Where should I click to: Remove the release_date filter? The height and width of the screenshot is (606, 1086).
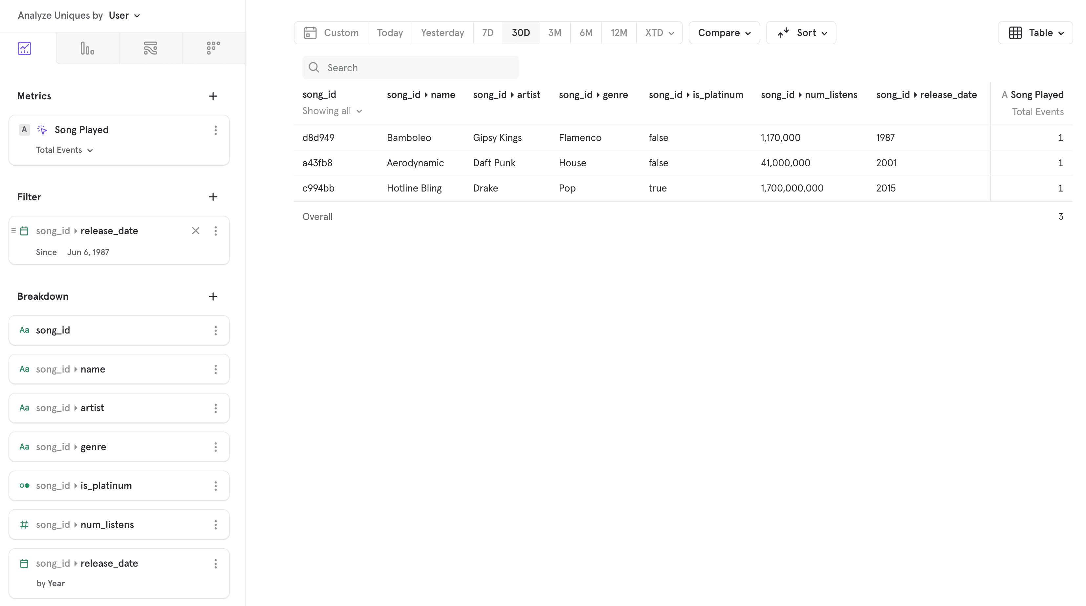click(196, 231)
